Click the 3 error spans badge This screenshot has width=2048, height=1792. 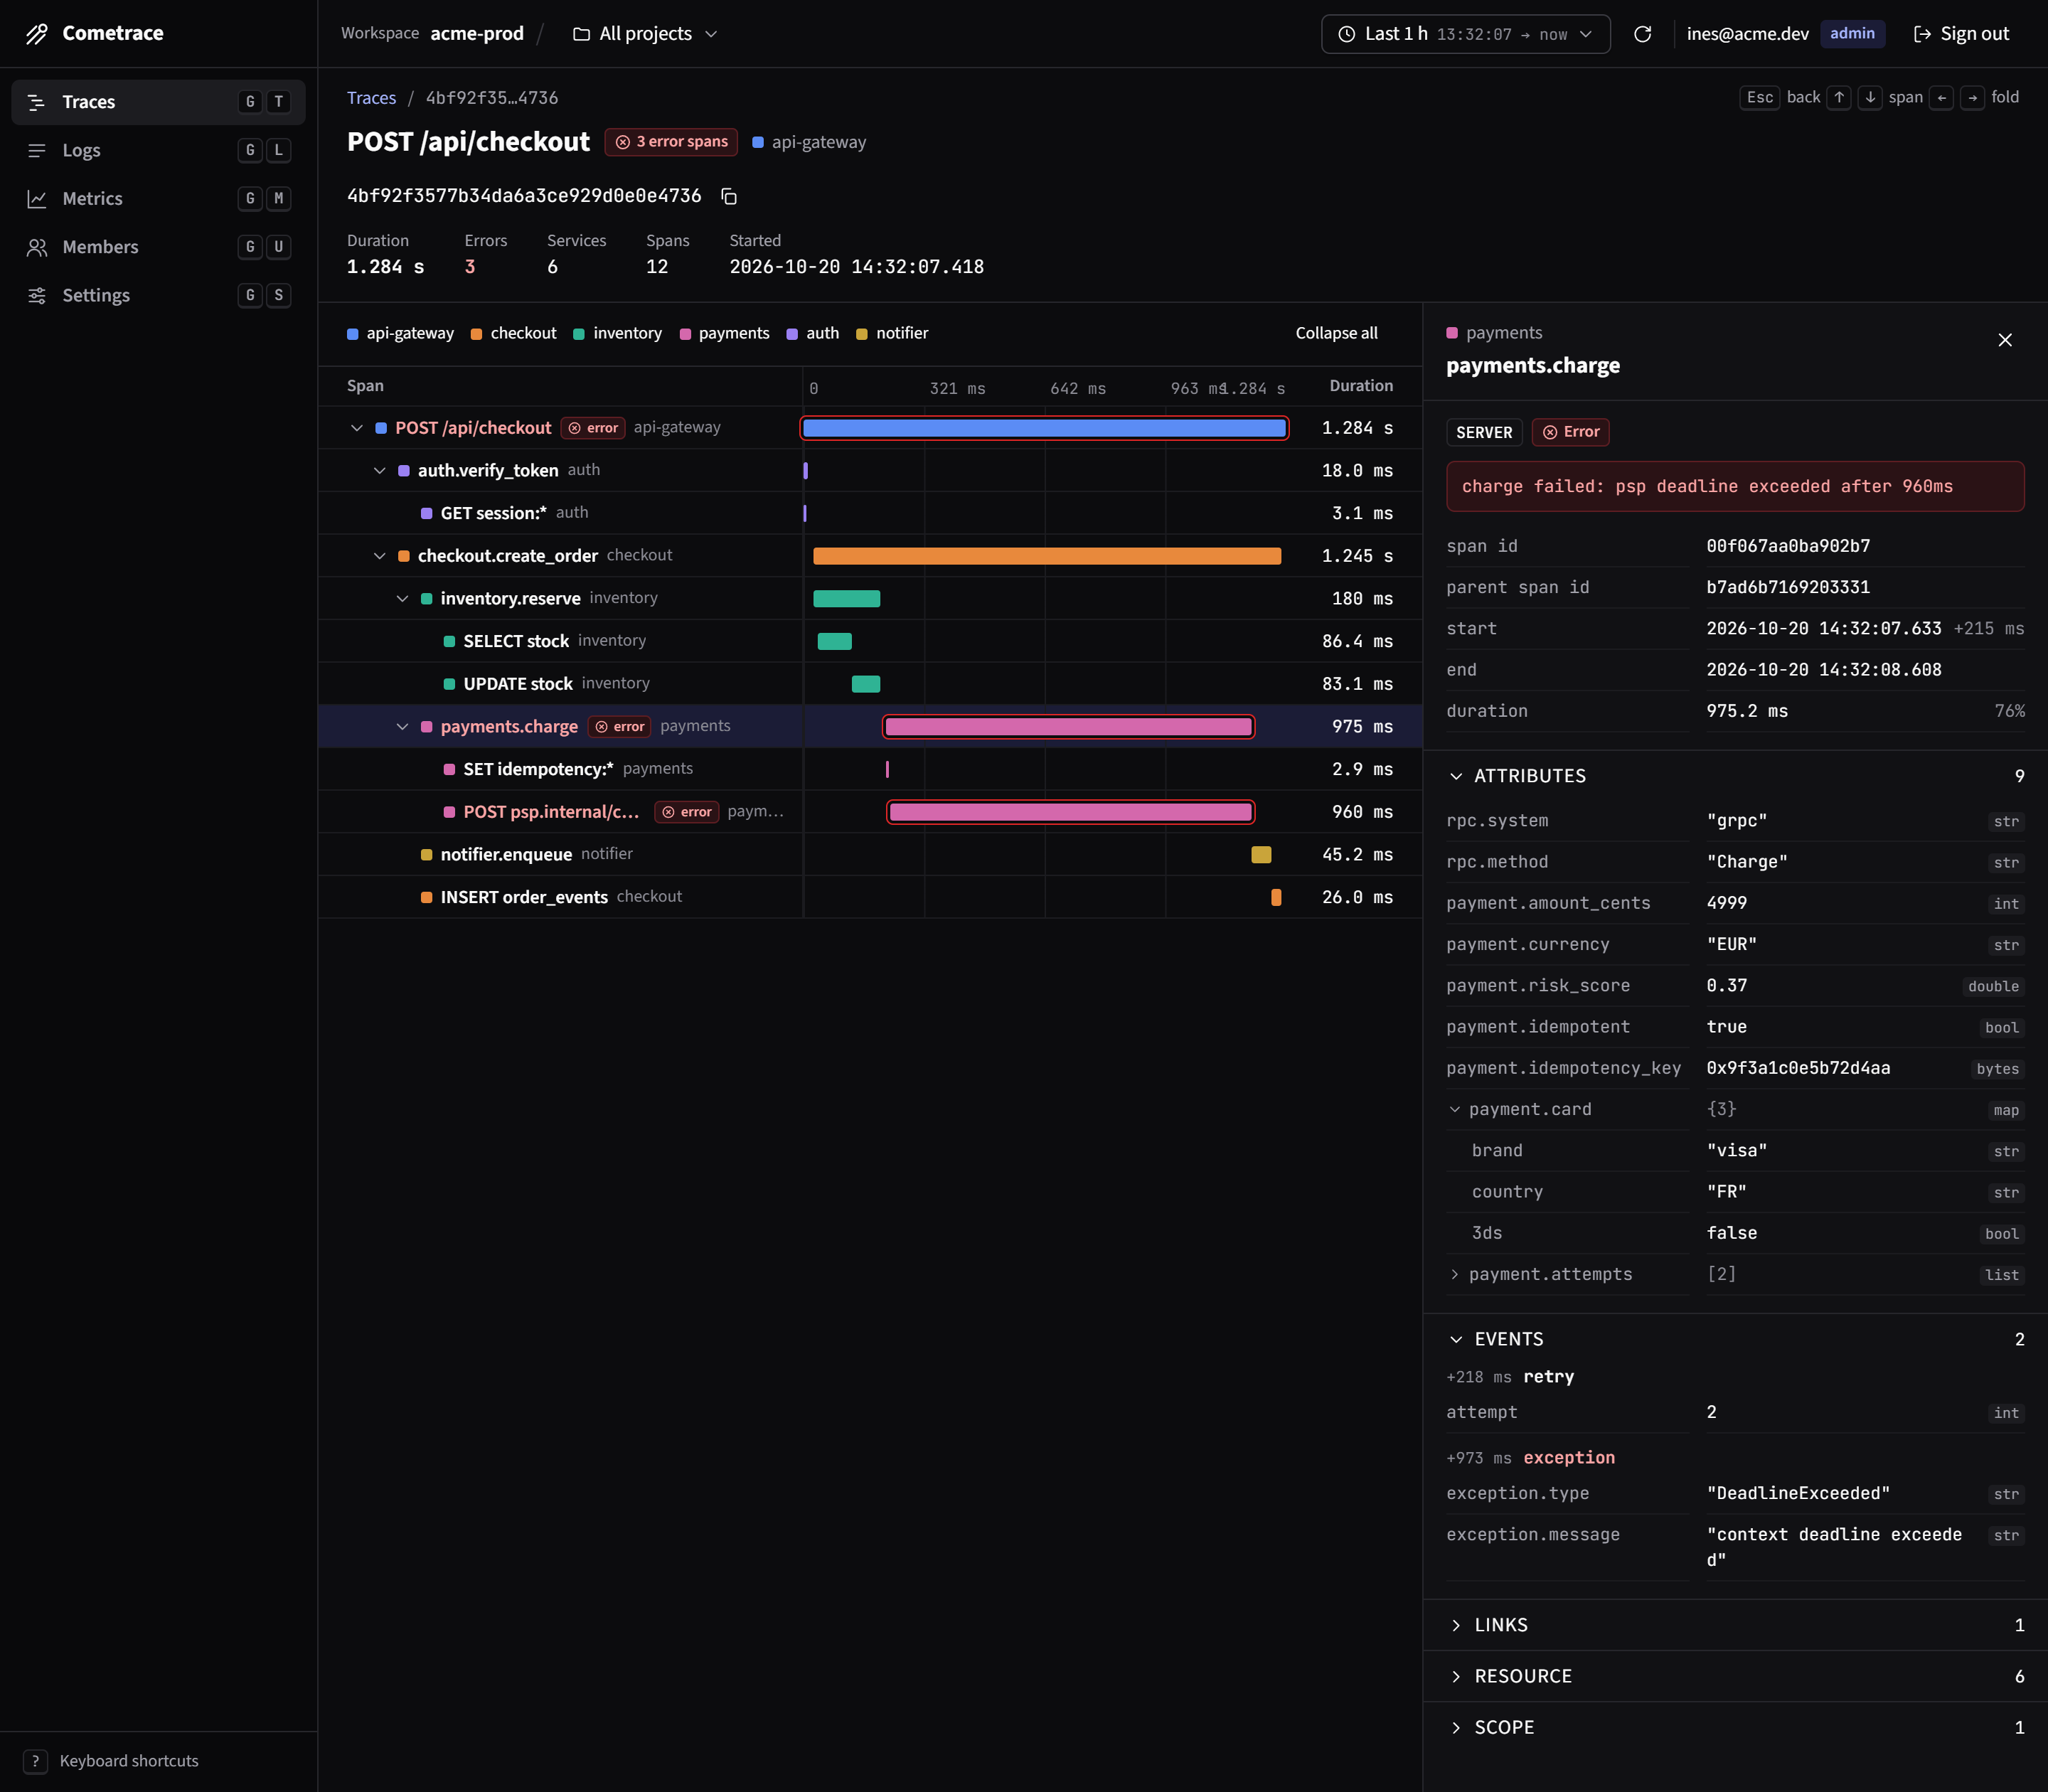[671, 142]
